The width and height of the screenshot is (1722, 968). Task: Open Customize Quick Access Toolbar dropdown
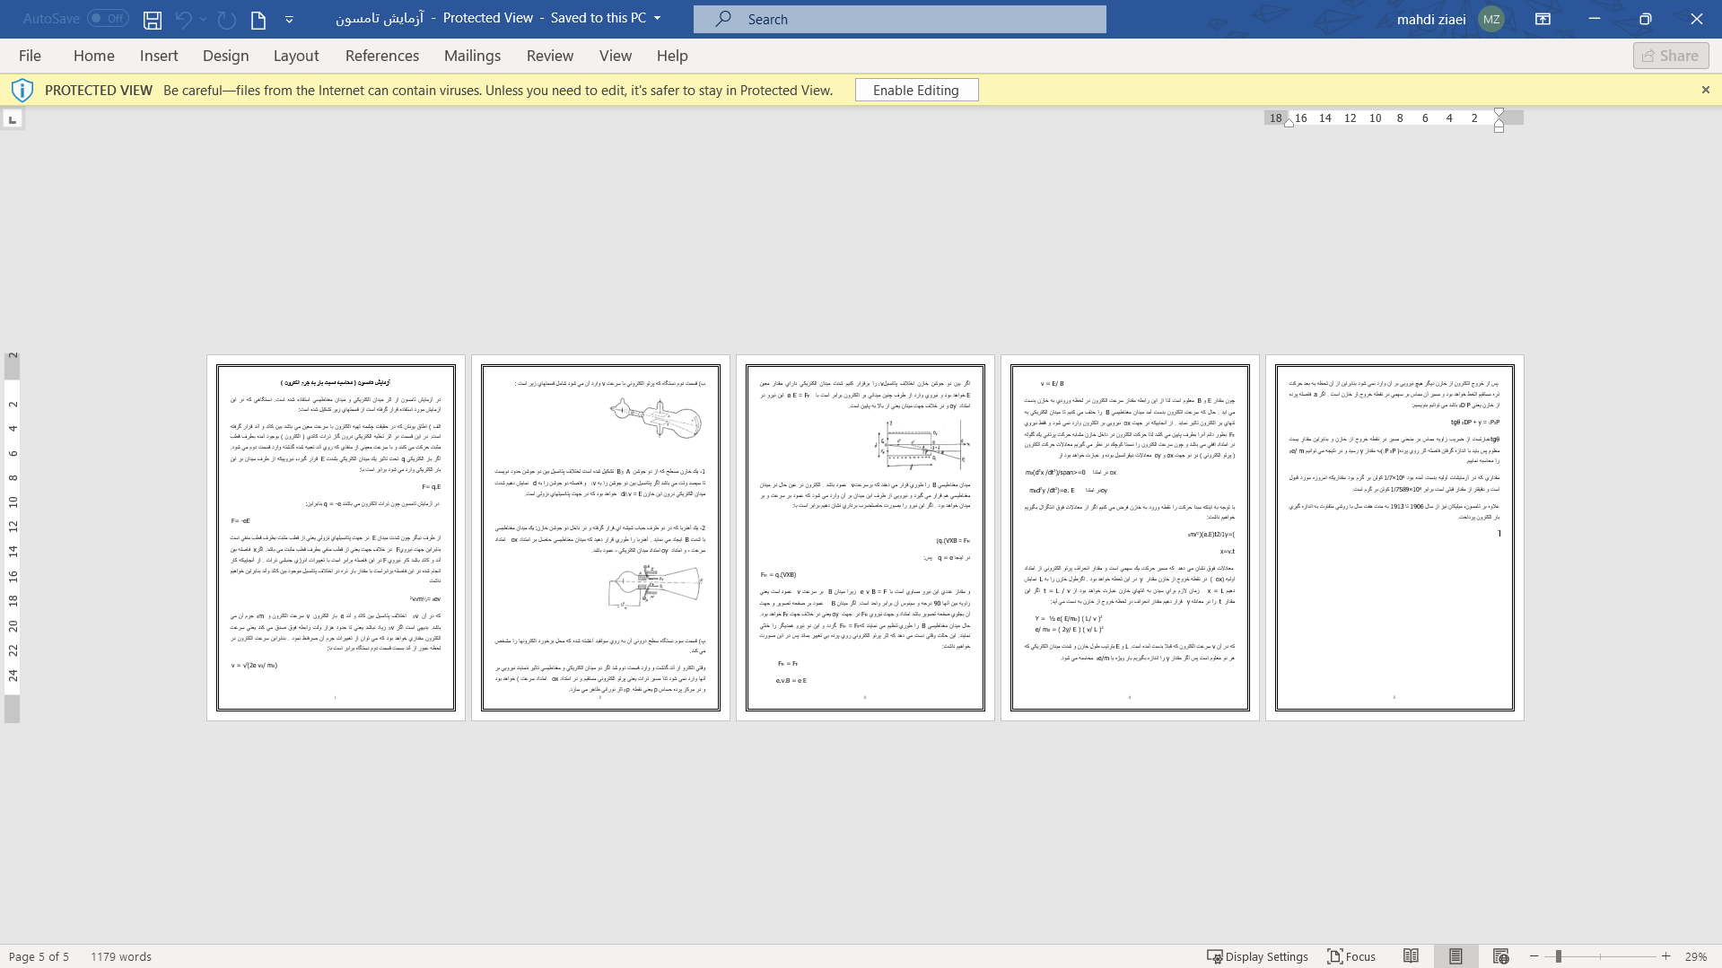click(x=289, y=19)
